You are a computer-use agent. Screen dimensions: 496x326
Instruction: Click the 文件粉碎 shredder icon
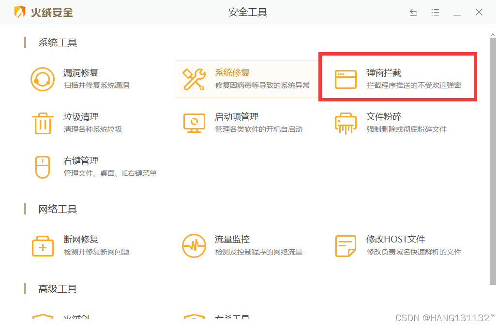click(x=346, y=123)
